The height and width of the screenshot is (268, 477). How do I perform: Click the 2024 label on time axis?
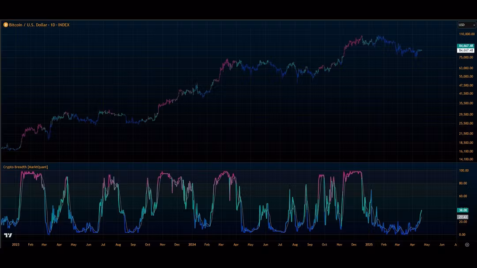pos(192,244)
